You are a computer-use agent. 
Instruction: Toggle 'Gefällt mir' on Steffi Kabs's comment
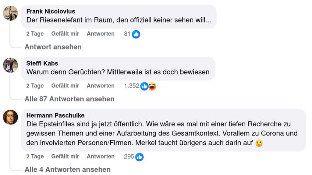65,86
